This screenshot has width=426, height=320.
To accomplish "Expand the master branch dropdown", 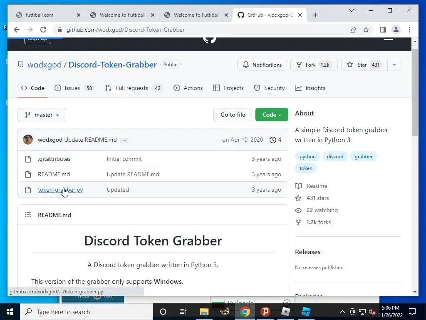I will 42,115.
